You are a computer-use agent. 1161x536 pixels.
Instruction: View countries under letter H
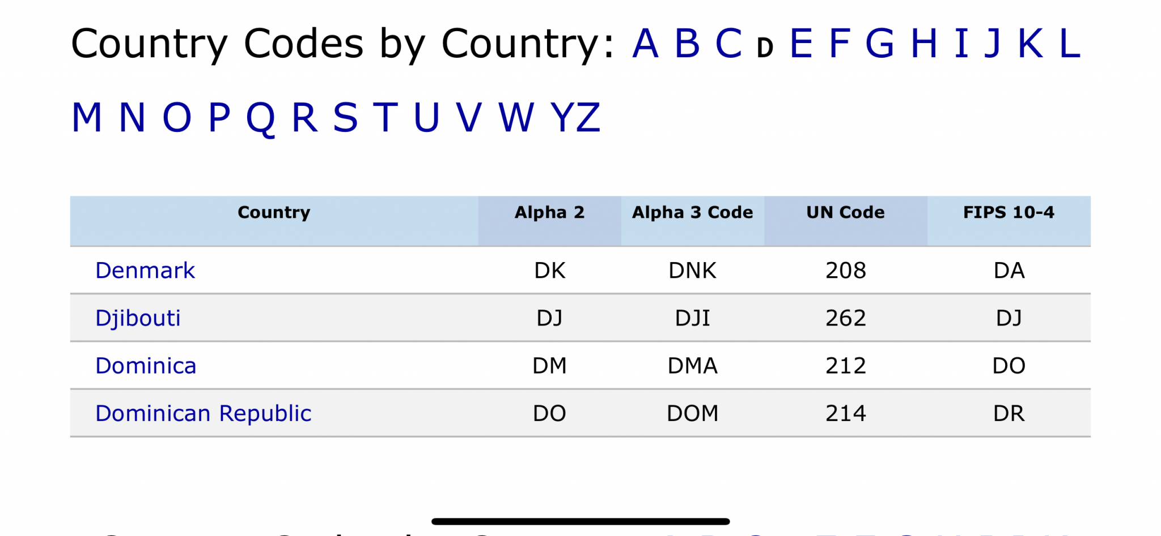[x=924, y=44]
